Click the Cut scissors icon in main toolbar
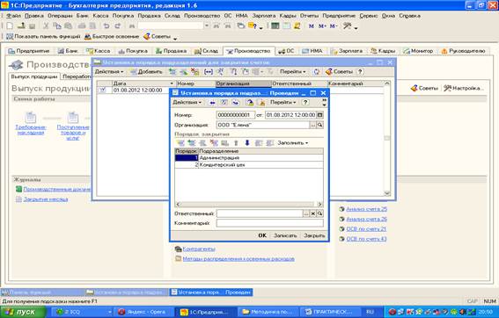The image size is (499, 318). (46, 26)
